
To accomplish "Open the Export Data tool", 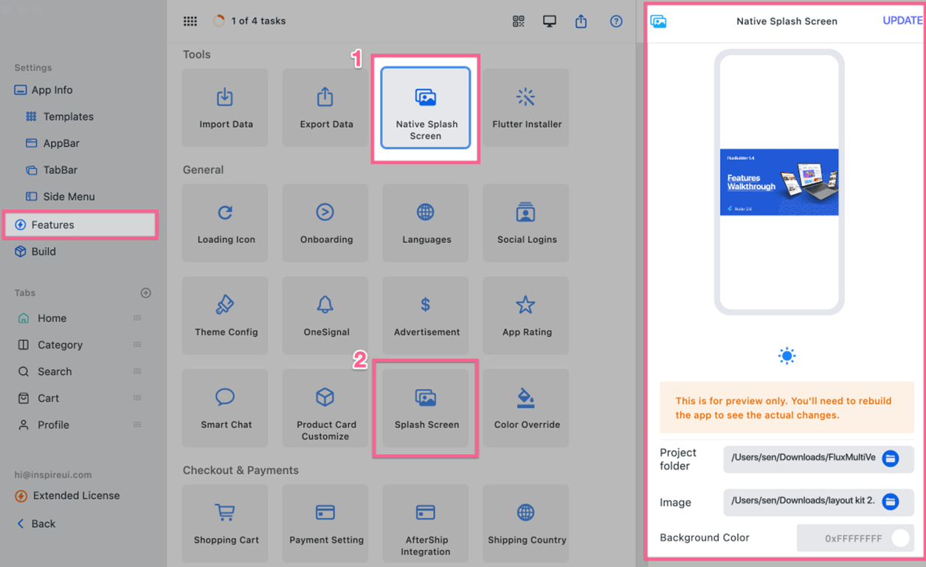I will click(x=325, y=108).
